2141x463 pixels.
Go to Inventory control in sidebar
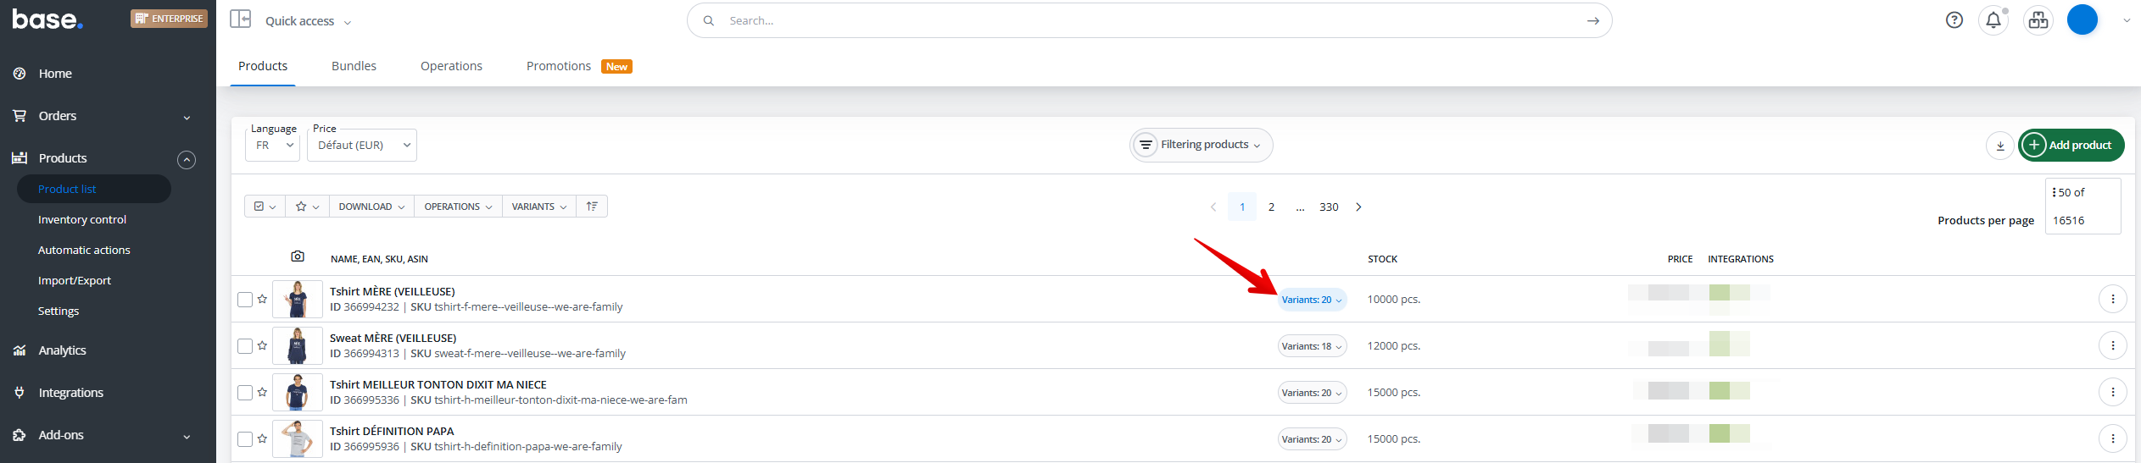pyautogui.click(x=82, y=219)
